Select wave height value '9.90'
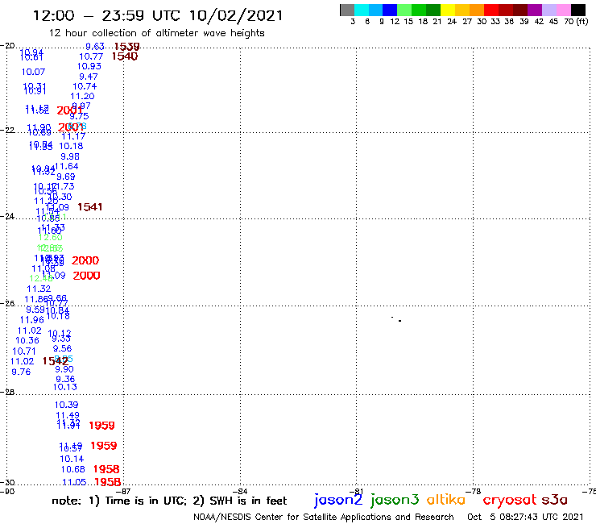The width and height of the screenshot is (596, 524). (x=64, y=369)
